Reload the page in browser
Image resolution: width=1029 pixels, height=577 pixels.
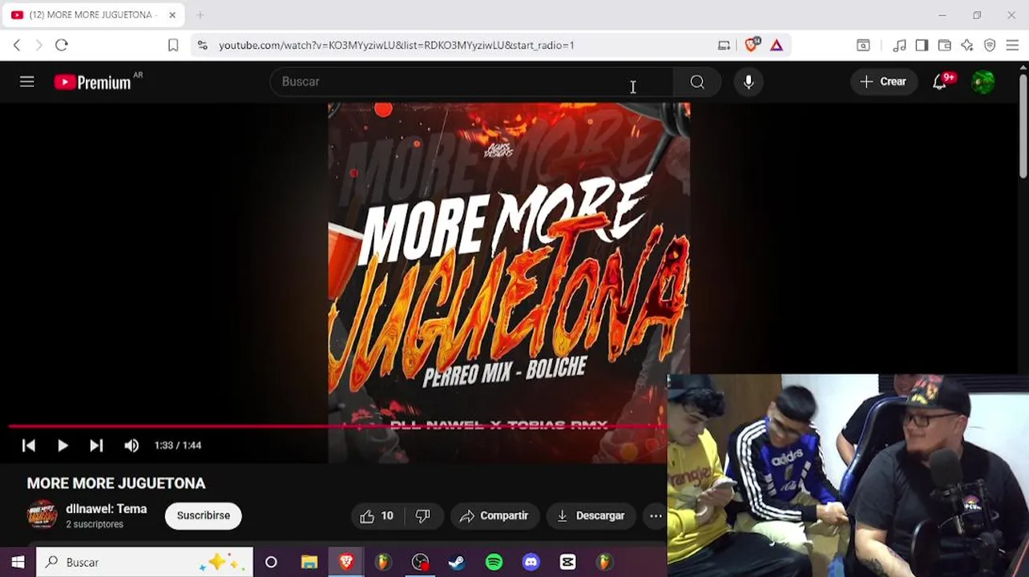click(62, 46)
